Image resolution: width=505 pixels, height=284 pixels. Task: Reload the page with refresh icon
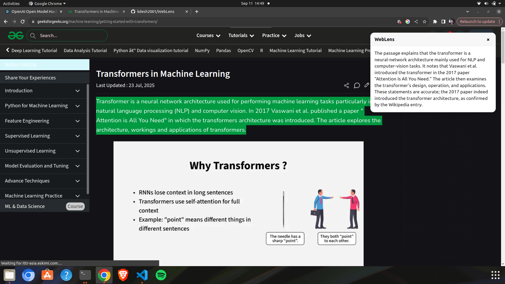coord(23,22)
